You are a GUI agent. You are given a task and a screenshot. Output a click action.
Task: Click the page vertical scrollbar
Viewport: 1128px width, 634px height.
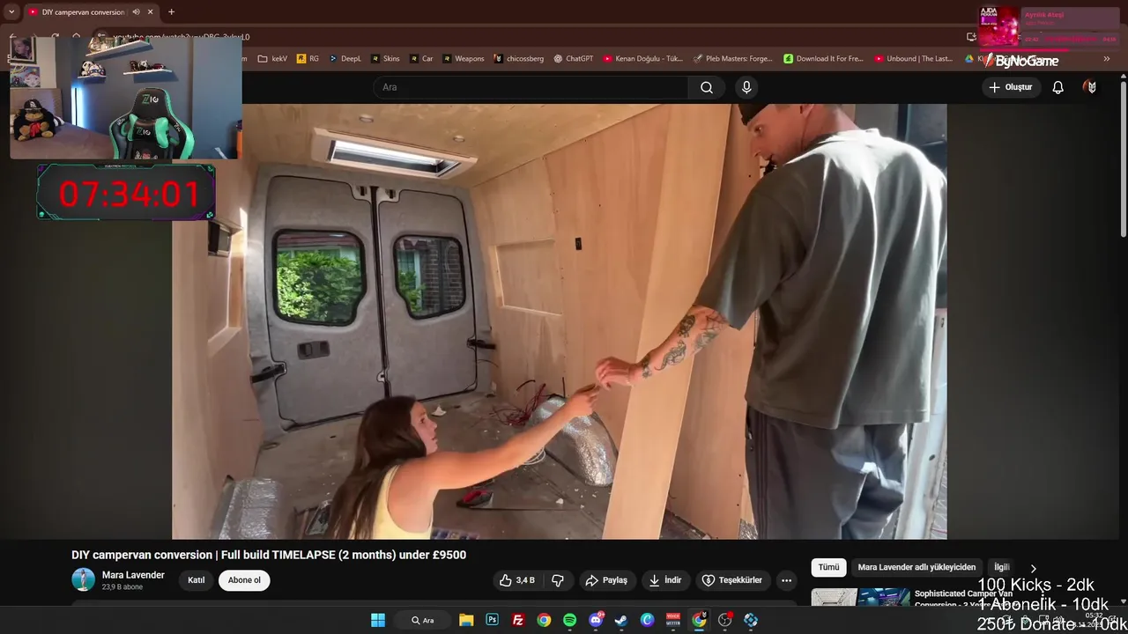click(x=1124, y=158)
